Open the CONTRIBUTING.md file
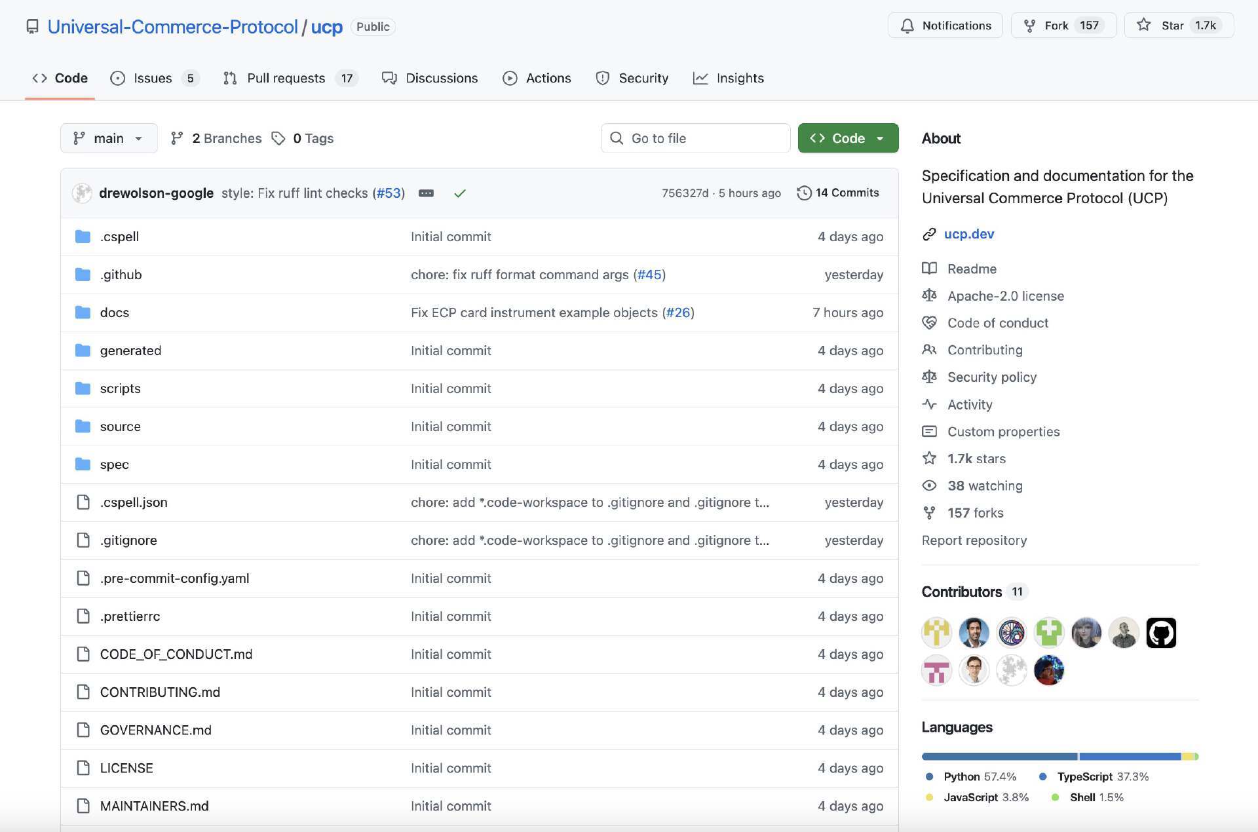The width and height of the screenshot is (1258, 832). pos(160,692)
